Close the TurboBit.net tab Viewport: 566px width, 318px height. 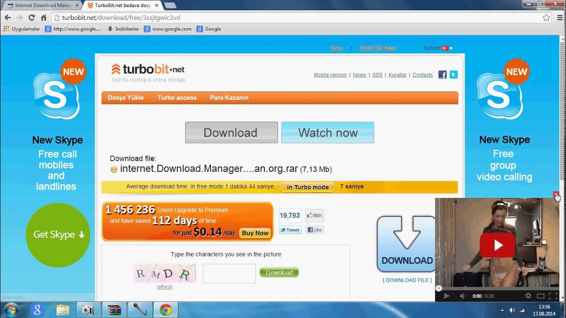click(157, 5)
